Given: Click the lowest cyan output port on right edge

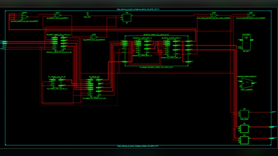Looking at the screenshot, I should pos(272,139).
